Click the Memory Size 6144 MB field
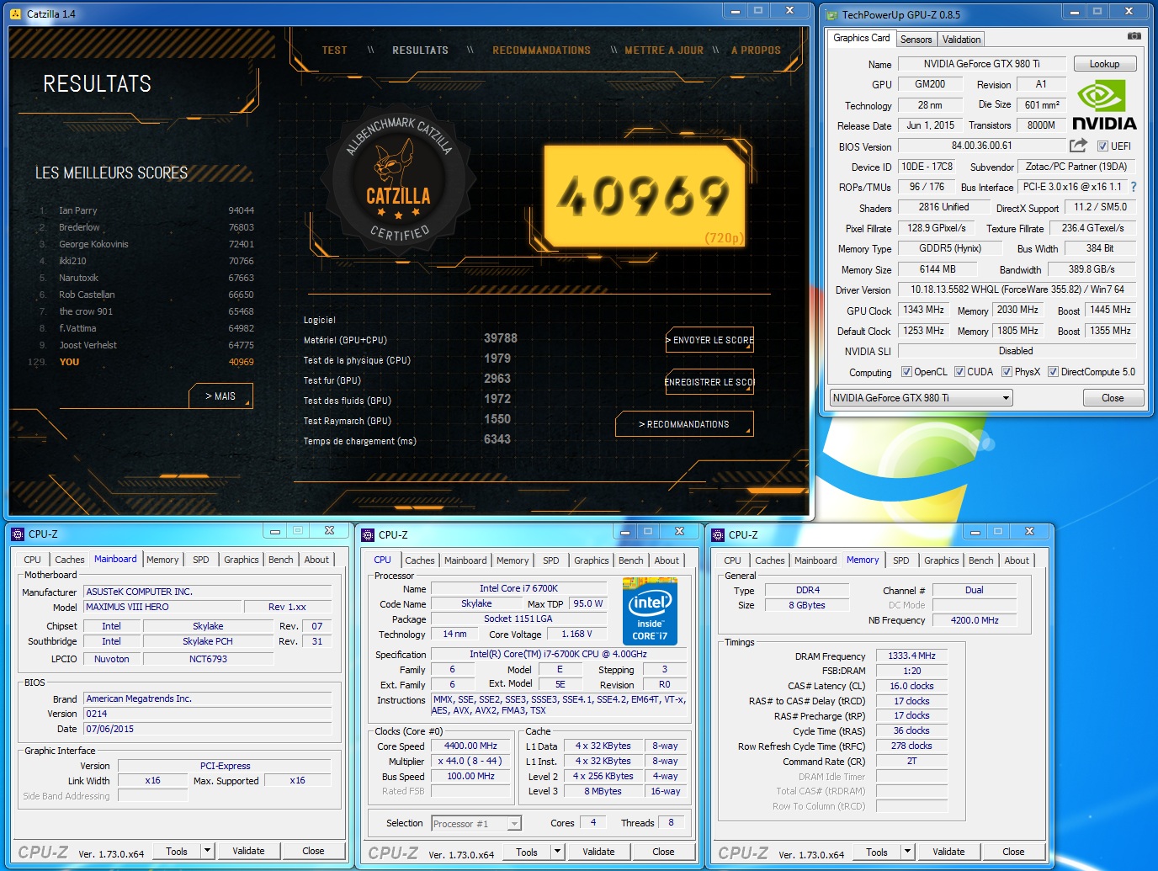 (x=937, y=269)
